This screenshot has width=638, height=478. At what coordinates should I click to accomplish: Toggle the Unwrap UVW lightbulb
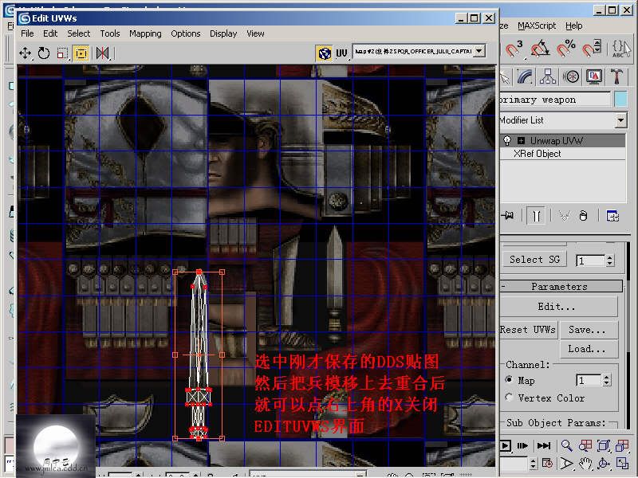point(506,140)
